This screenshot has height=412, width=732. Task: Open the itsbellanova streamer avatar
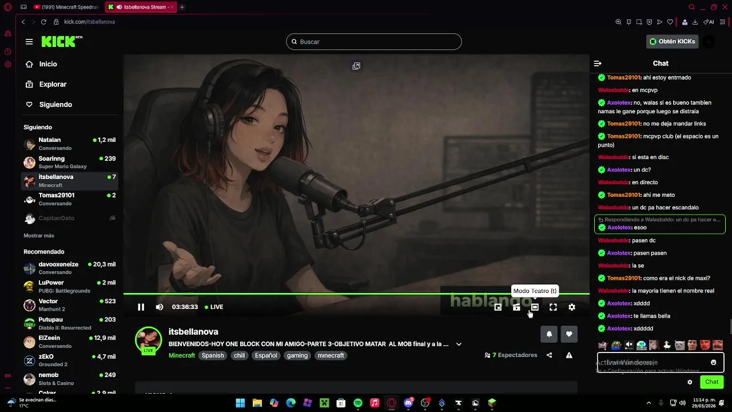click(x=148, y=340)
